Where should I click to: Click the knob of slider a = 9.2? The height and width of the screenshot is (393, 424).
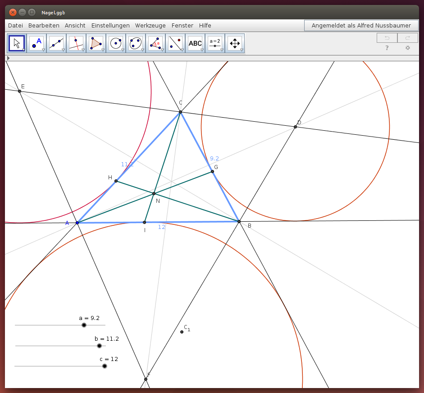click(84, 325)
